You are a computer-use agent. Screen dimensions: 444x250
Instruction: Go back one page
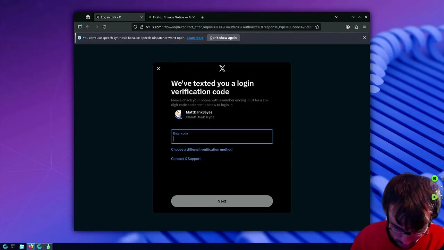point(88,27)
